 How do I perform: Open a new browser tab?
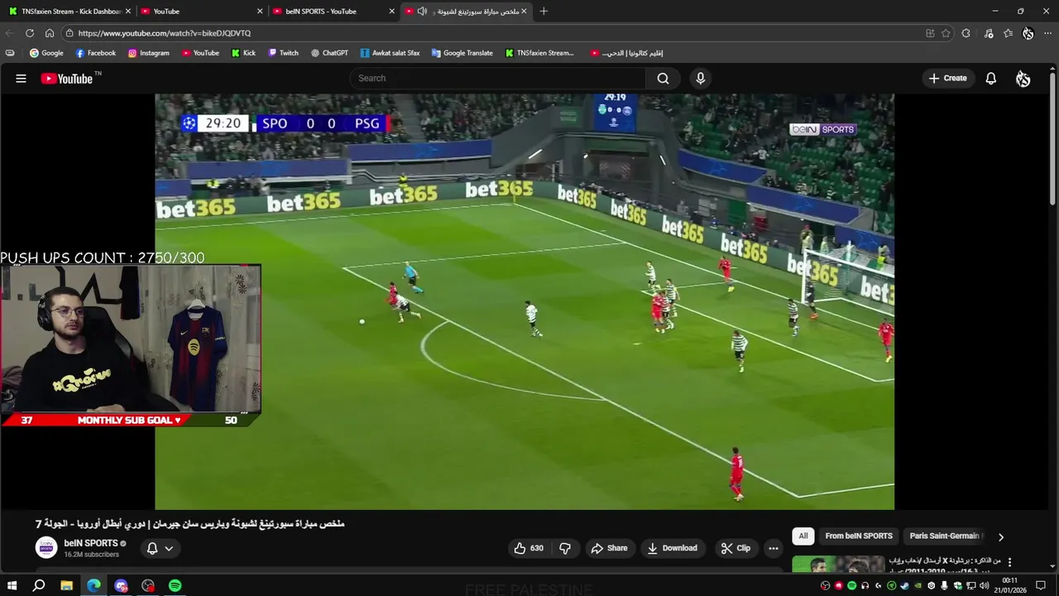(x=544, y=12)
